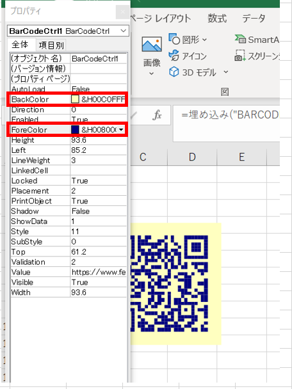Open the 図形 (Shapes) gallery icon
The image size is (292, 389).
(174, 39)
